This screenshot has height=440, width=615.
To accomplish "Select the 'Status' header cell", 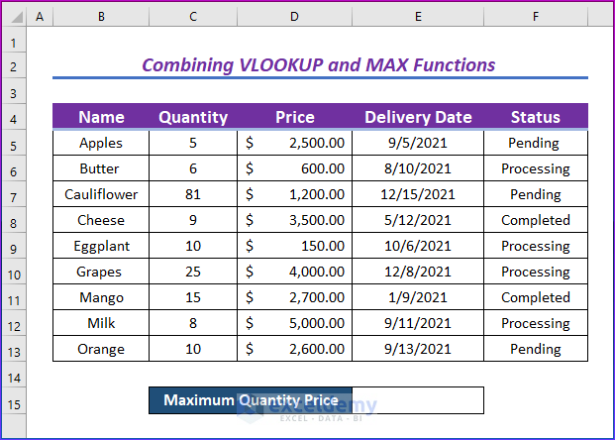I will tap(535, 117).
